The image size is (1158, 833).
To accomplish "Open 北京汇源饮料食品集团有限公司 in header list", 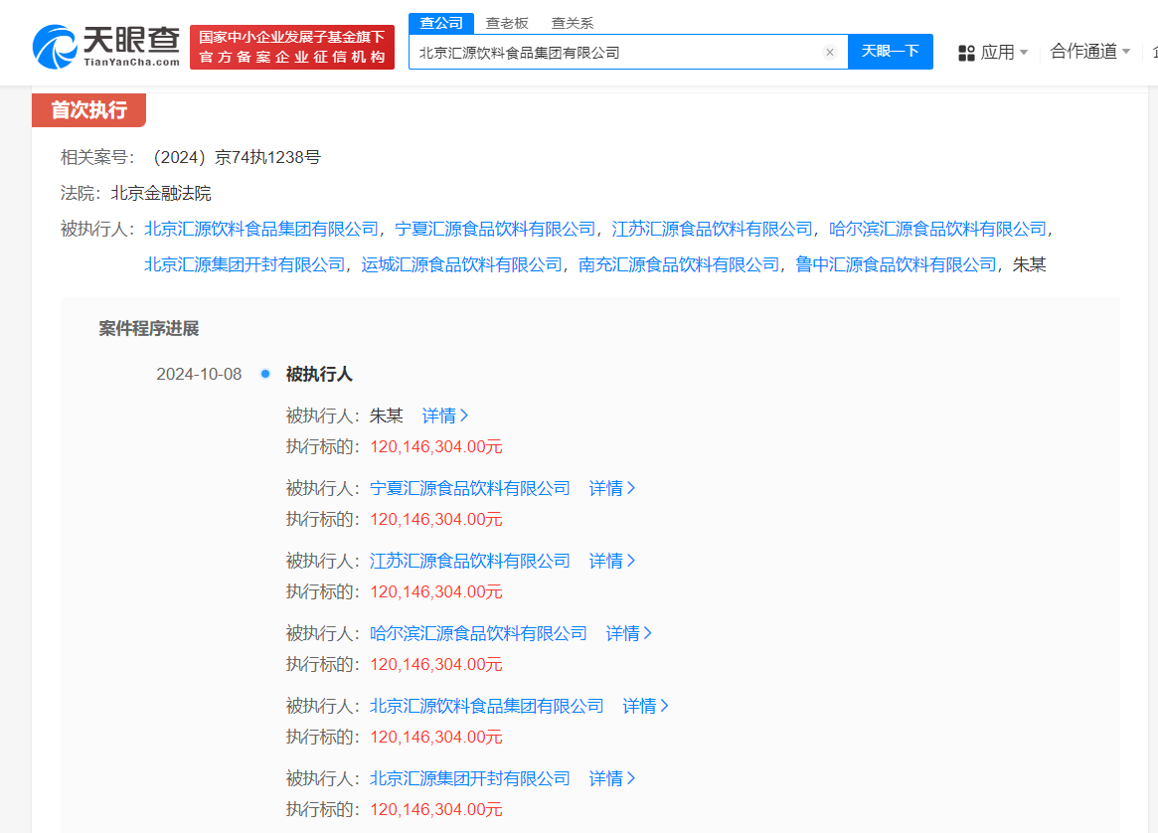I will click(261, 229).
